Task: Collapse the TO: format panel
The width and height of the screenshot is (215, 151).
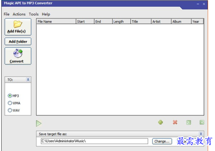Action: (28, 80)
